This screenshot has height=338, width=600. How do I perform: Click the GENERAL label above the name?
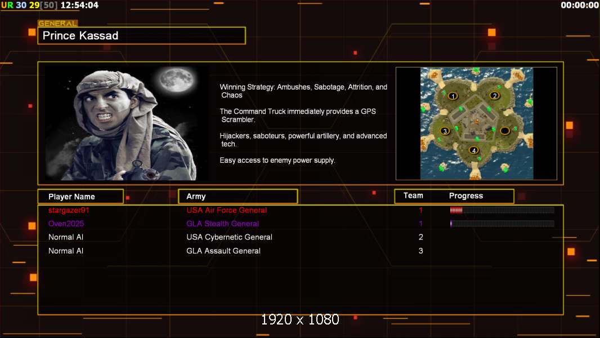57,23
